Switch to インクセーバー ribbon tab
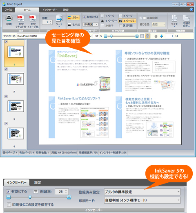 click(x=50, y=10)
